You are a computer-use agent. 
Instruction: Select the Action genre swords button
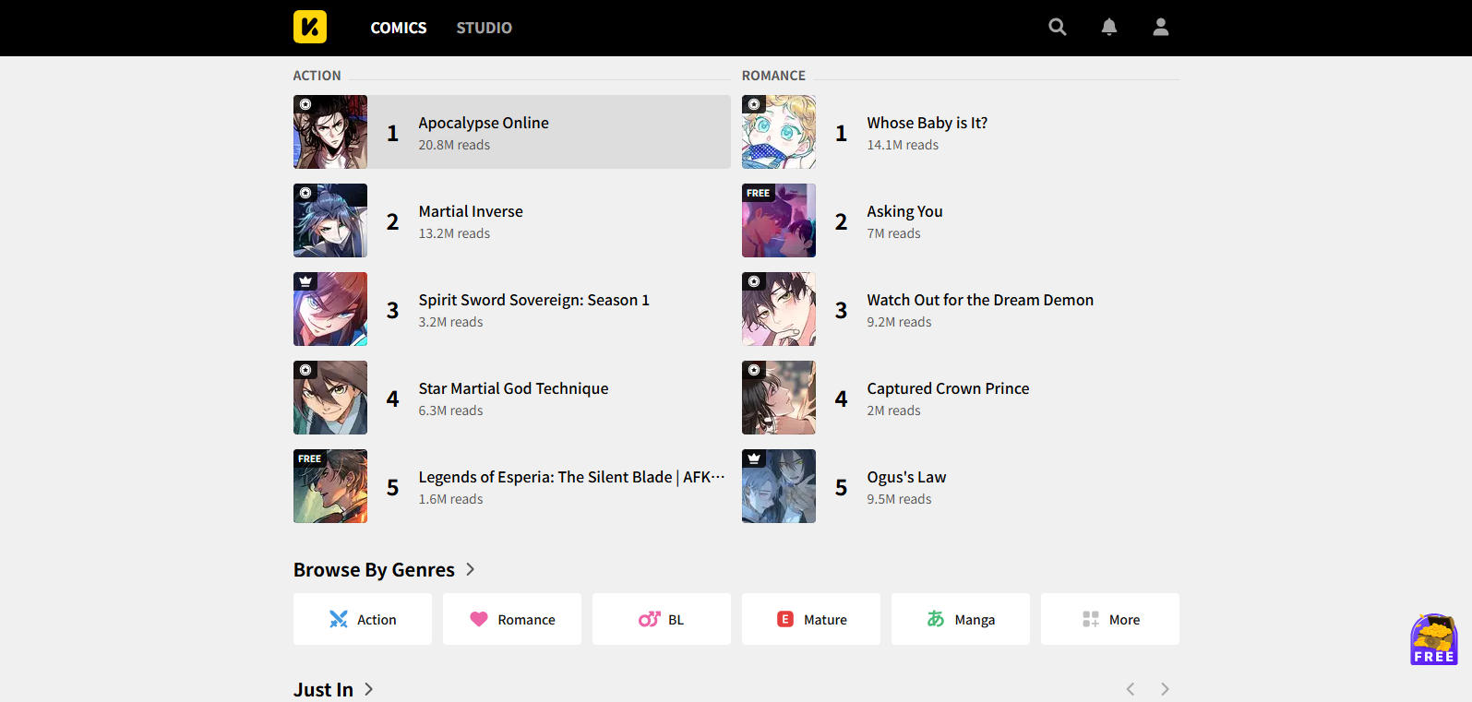coord(363,619)
